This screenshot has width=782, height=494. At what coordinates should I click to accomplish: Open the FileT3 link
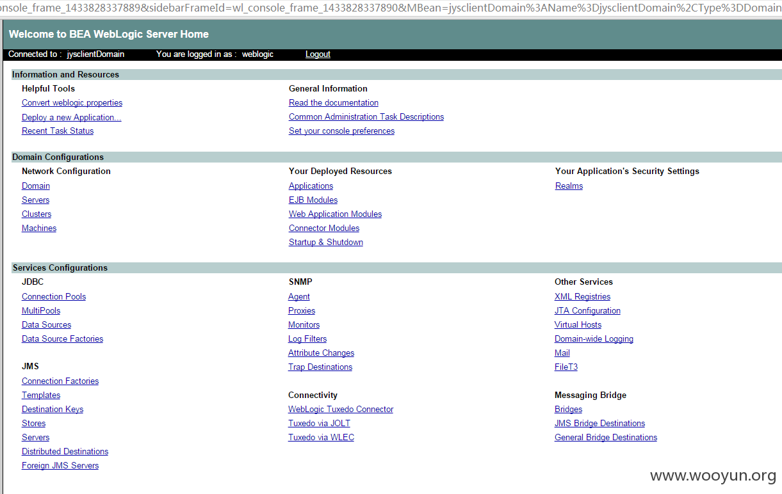point(566,367)
